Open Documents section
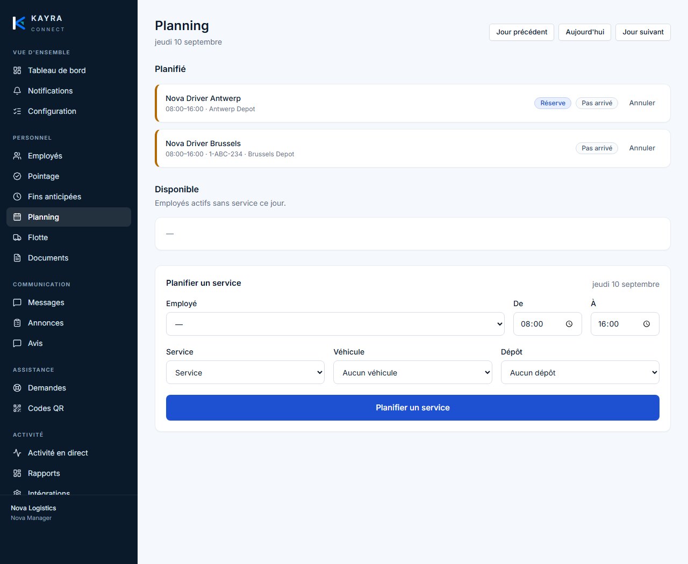688x564 pixels. 69,258
